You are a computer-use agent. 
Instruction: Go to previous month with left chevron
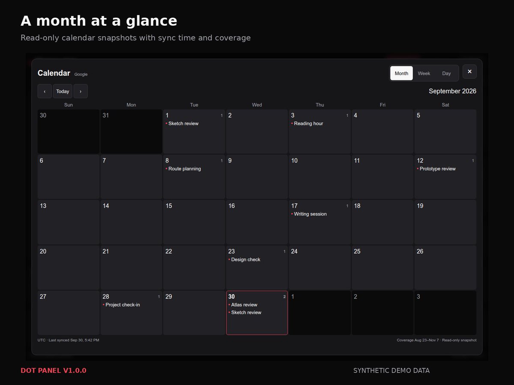tap(45, 91)
